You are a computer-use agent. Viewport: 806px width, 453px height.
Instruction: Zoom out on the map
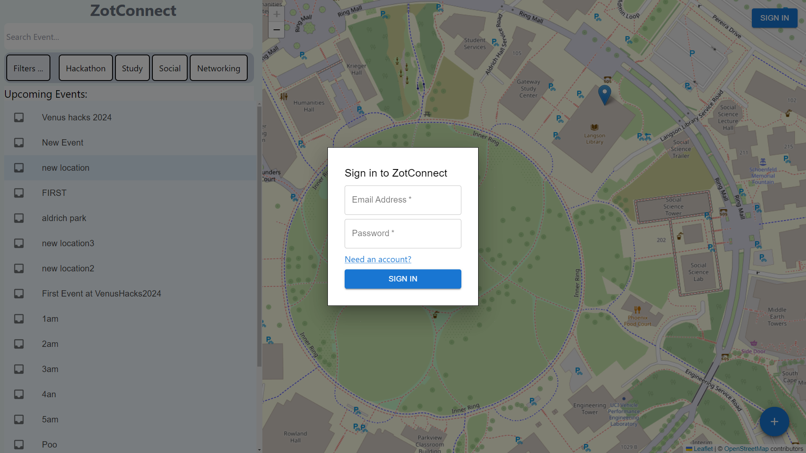point(276,30)
